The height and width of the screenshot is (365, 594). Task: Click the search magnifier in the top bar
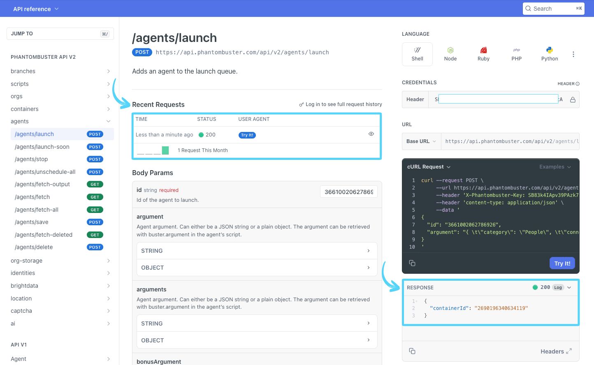click(528, 8)
